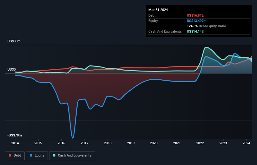Select the 2016 x-axis label

61,143
